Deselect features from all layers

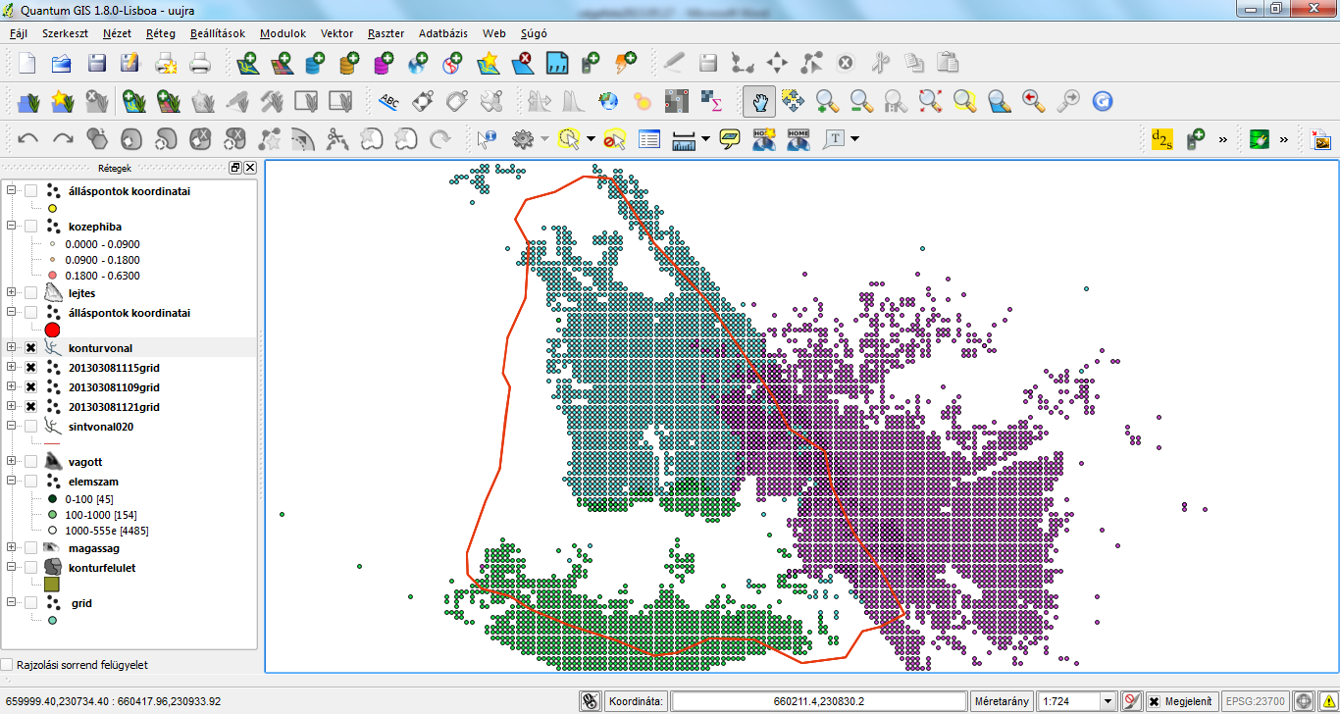point(615,138)
